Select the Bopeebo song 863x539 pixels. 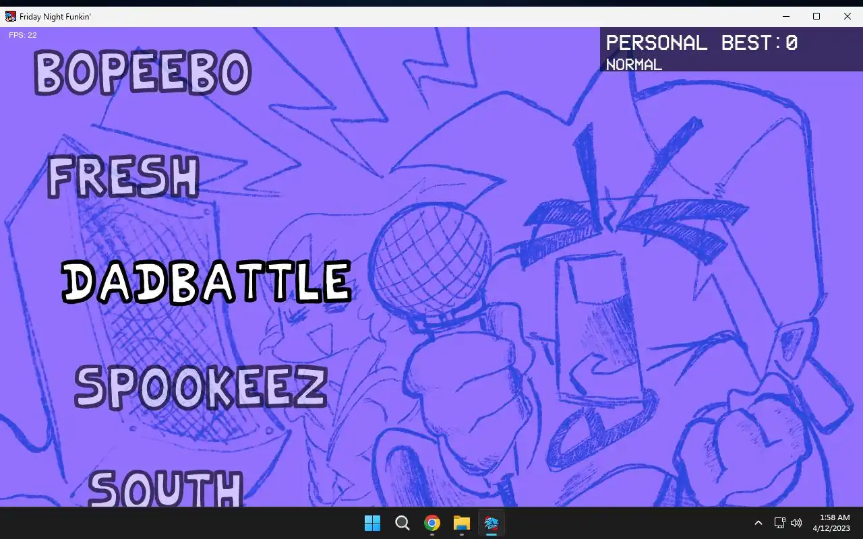click(142, 72)
